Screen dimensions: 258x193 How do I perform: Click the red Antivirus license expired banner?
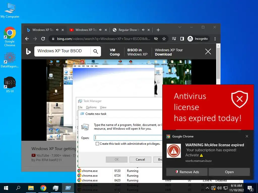208,107
